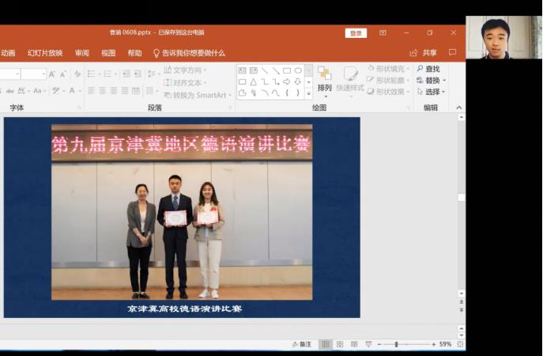Click the 查找 (Find) search icon
Image resolution: width=543 pixels, height=356 pixels.
pos(420,70)
